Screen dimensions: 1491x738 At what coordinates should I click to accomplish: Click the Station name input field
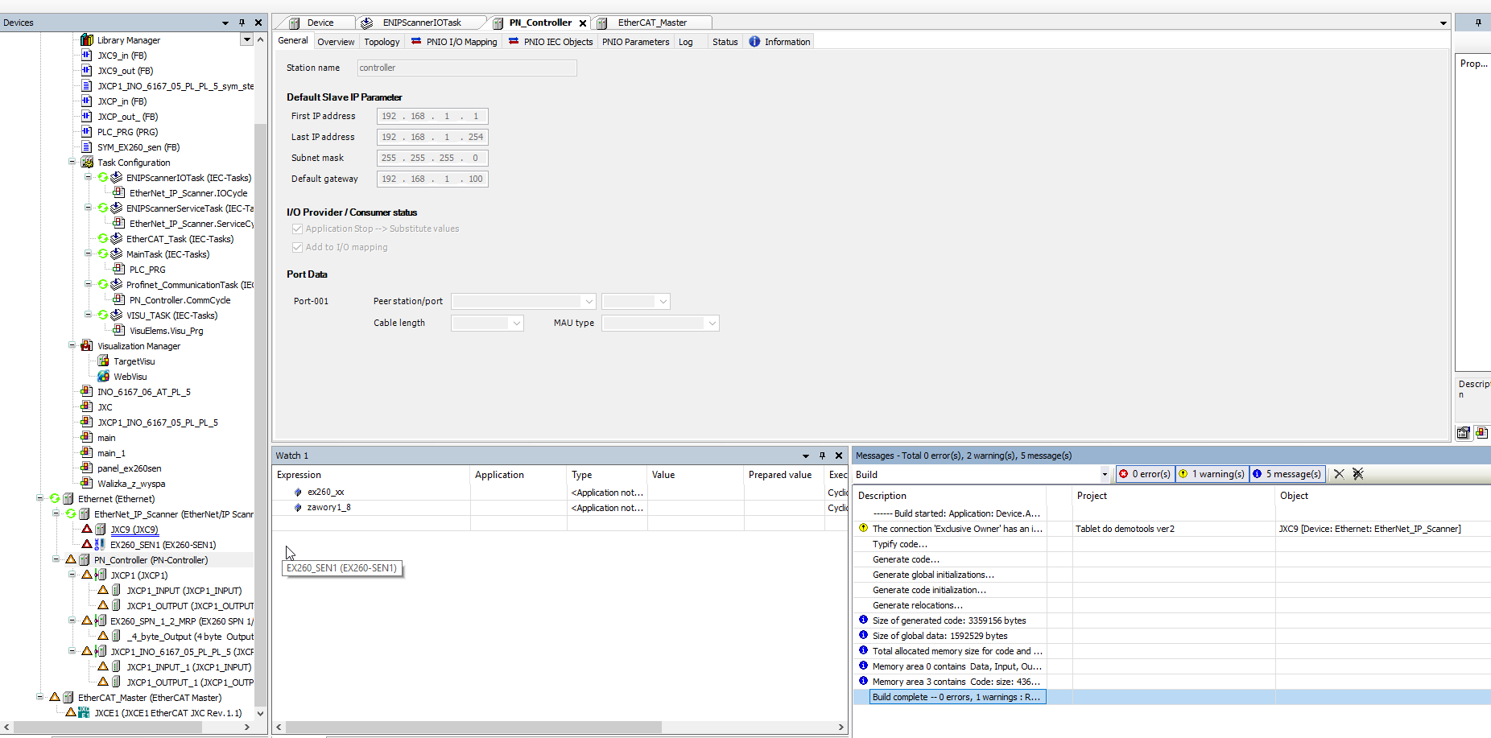466,68
